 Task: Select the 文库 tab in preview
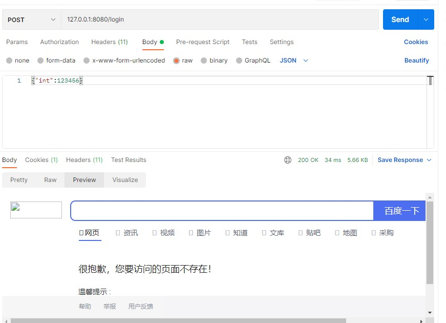coord(273,233)
